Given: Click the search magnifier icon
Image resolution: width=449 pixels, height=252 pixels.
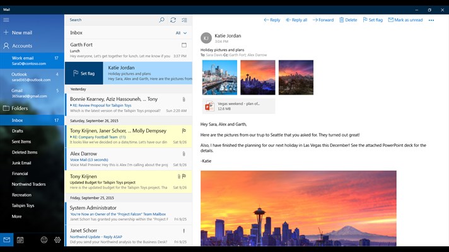Looking at the screenshot, I should (x=162, y=20).
